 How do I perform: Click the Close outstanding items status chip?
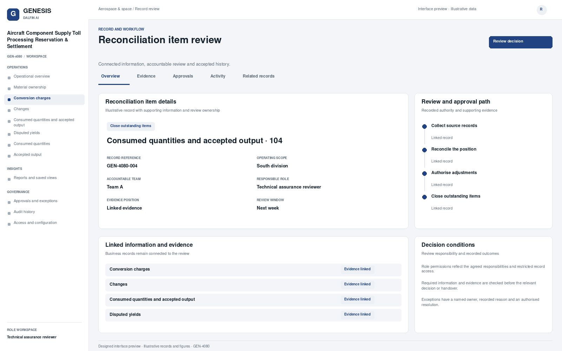(x=131, y=126)
